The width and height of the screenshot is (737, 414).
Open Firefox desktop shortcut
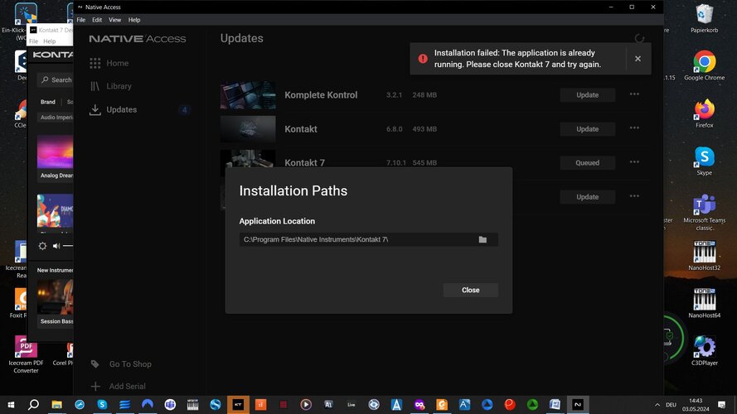(x=704, y=113)
